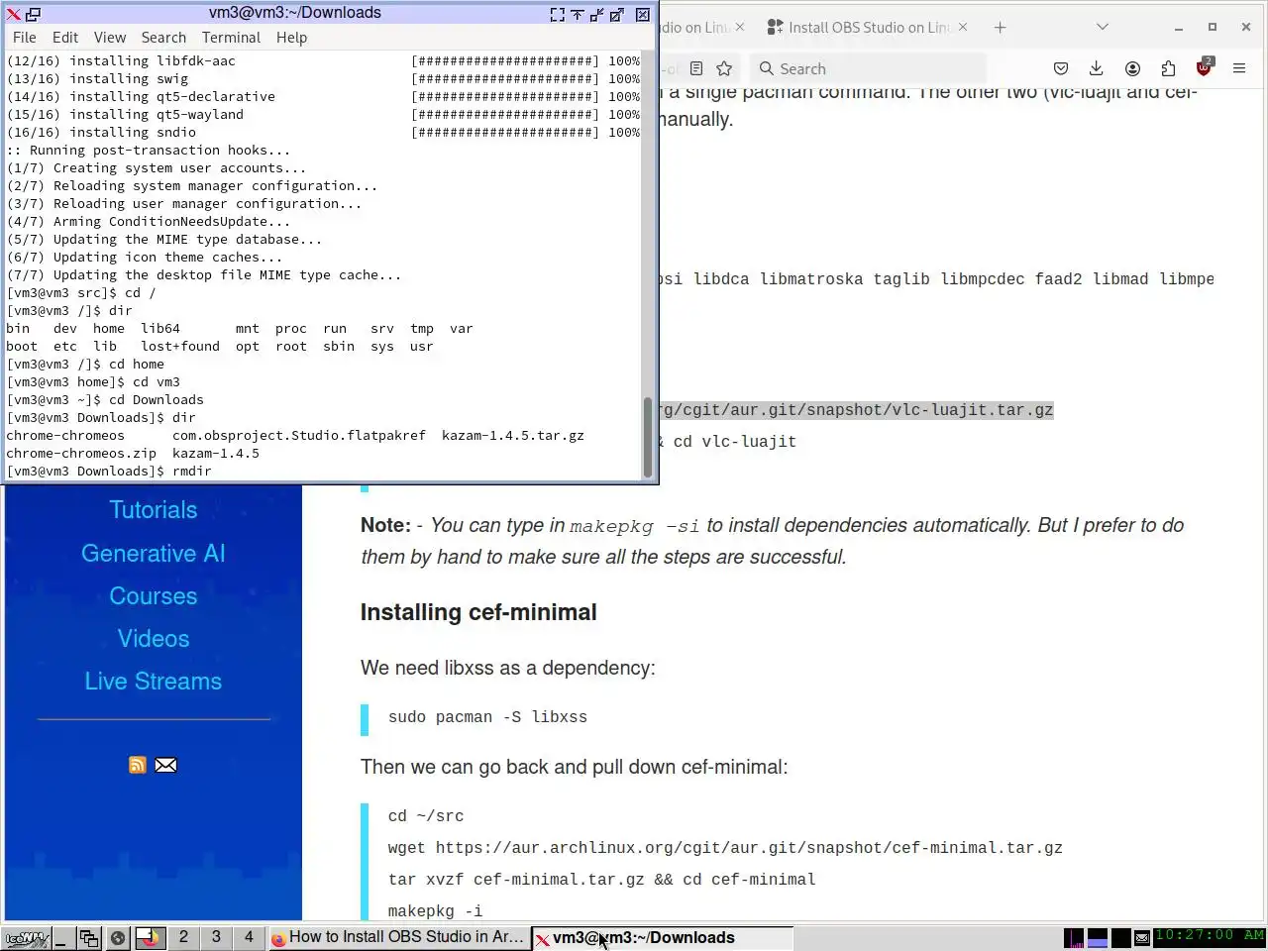The height and width of the screenshot is (951, 1268).
Task: Click the terminal prompt line with rmdir
Action: (109, 472)
